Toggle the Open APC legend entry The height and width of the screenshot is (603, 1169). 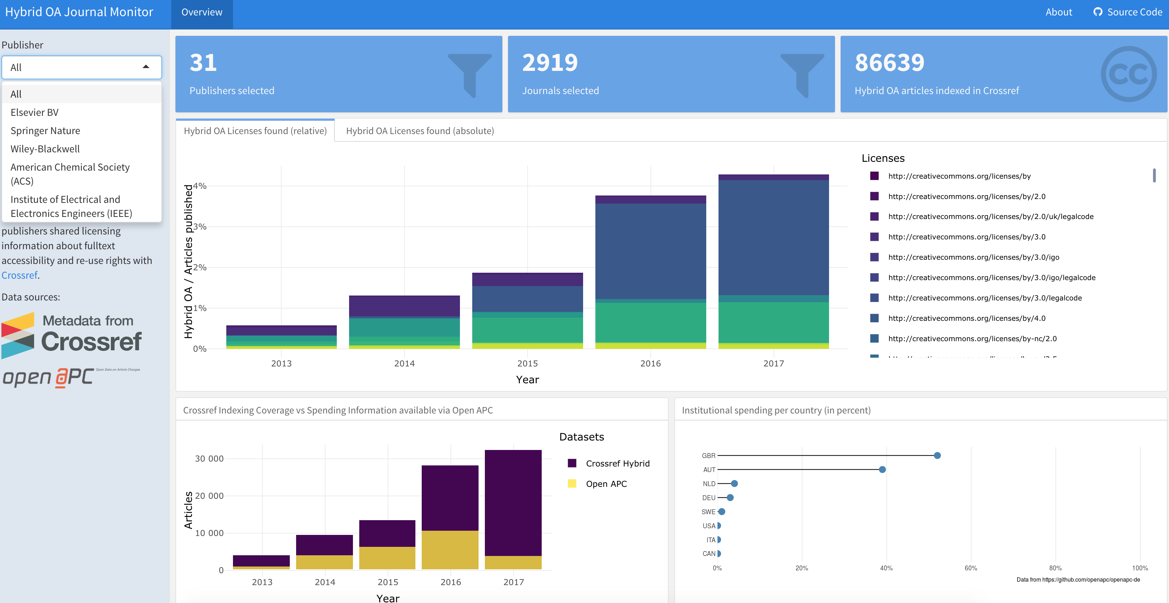(x=606, y=484)
